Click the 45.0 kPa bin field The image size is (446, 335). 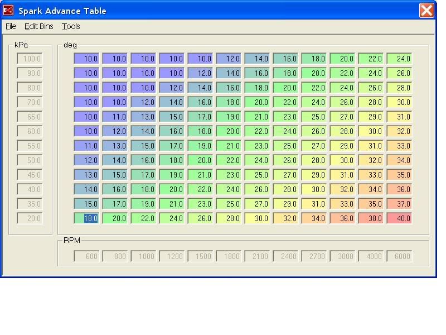click(x=30, y=175)
